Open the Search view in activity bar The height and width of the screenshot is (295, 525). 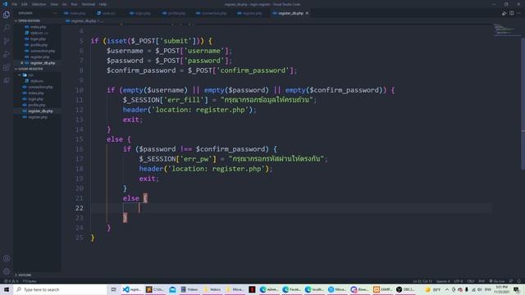pyautogui.click(x=7, y=28)
